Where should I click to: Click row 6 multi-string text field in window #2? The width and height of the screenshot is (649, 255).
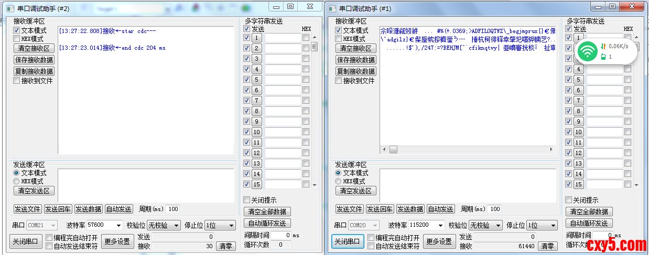coord(283,90)
